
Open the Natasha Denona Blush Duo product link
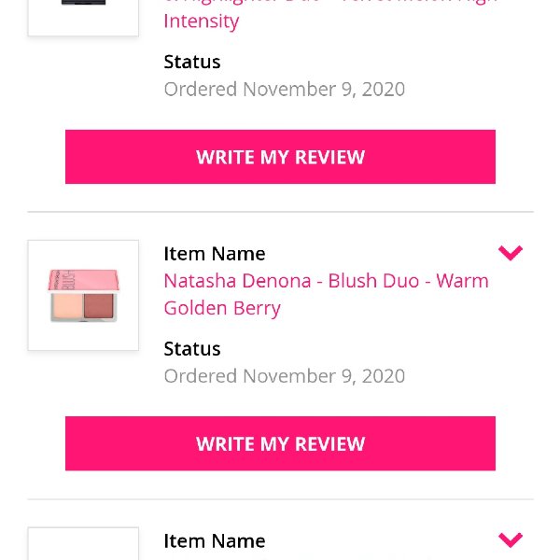(326, 294)
